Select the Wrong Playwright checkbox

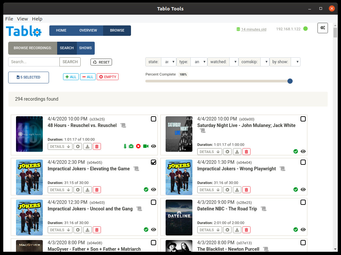coord(303,162)
